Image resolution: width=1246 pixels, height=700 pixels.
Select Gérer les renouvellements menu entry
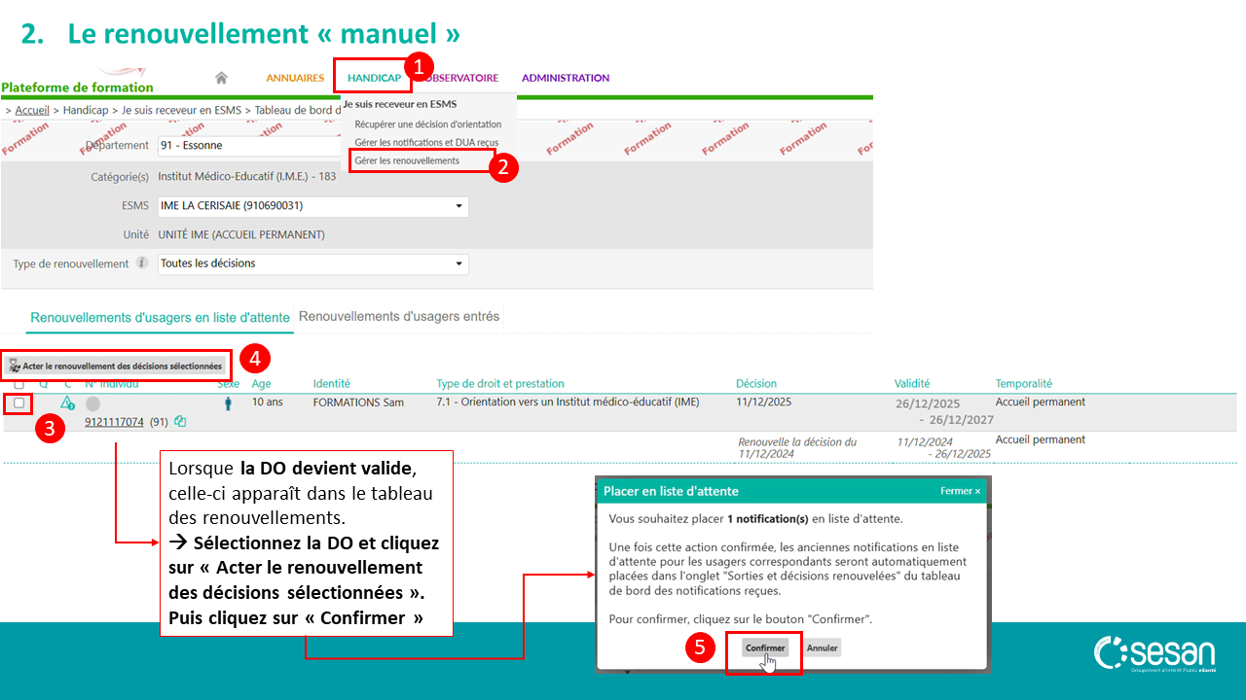coord(407,160)
